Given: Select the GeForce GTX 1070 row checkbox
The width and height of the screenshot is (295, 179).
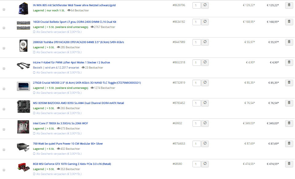Looking at the screenshot, I should point(4,170).
